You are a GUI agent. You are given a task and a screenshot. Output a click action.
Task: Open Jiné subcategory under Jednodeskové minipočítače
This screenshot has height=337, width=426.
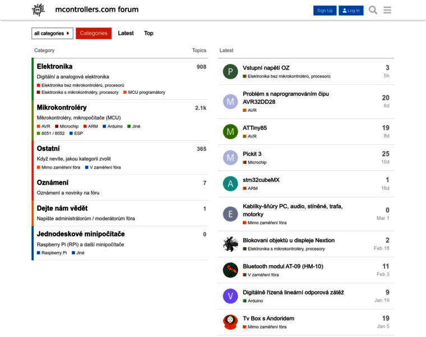[78, 253]
